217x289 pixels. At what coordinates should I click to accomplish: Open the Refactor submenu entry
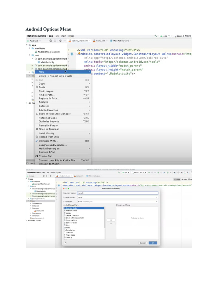coord(63,106)
